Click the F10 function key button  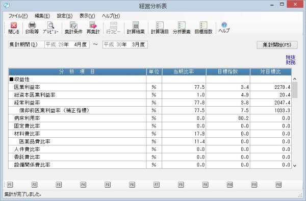229,185
